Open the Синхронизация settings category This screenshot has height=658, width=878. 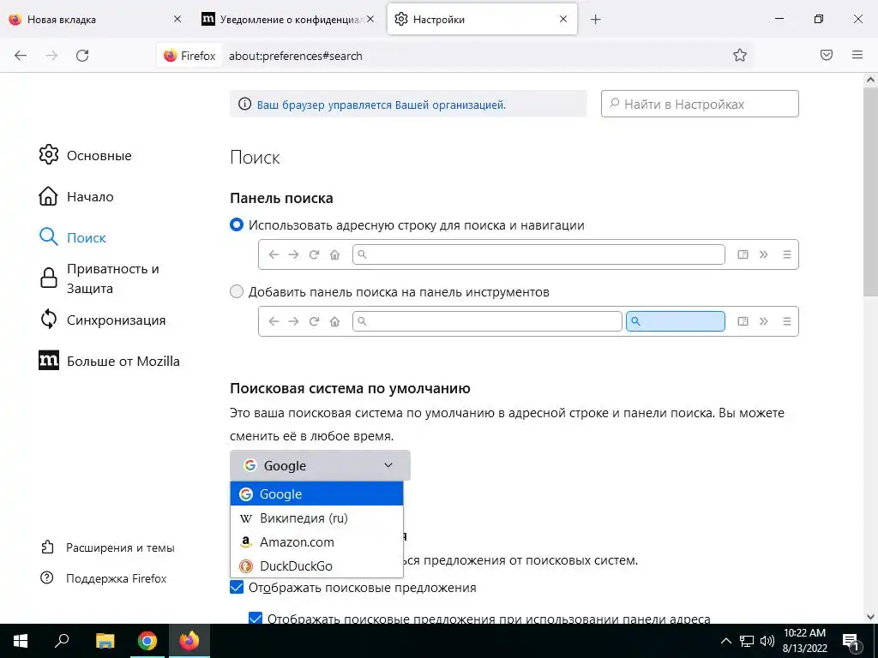click(x=103, y=320)
